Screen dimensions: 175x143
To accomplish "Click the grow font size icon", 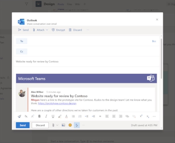I will 32,116.
